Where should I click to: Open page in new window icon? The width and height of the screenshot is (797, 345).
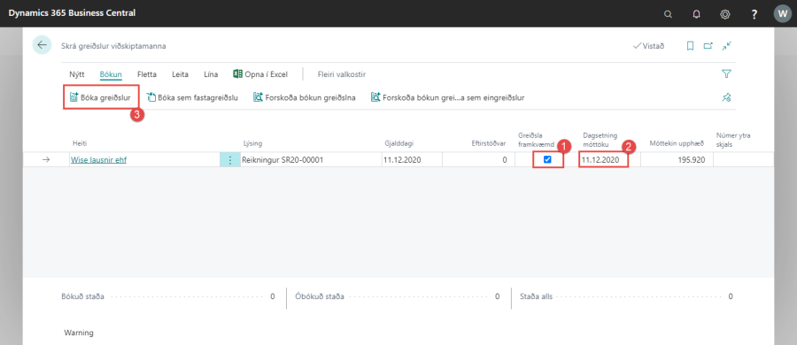[708, 46]
